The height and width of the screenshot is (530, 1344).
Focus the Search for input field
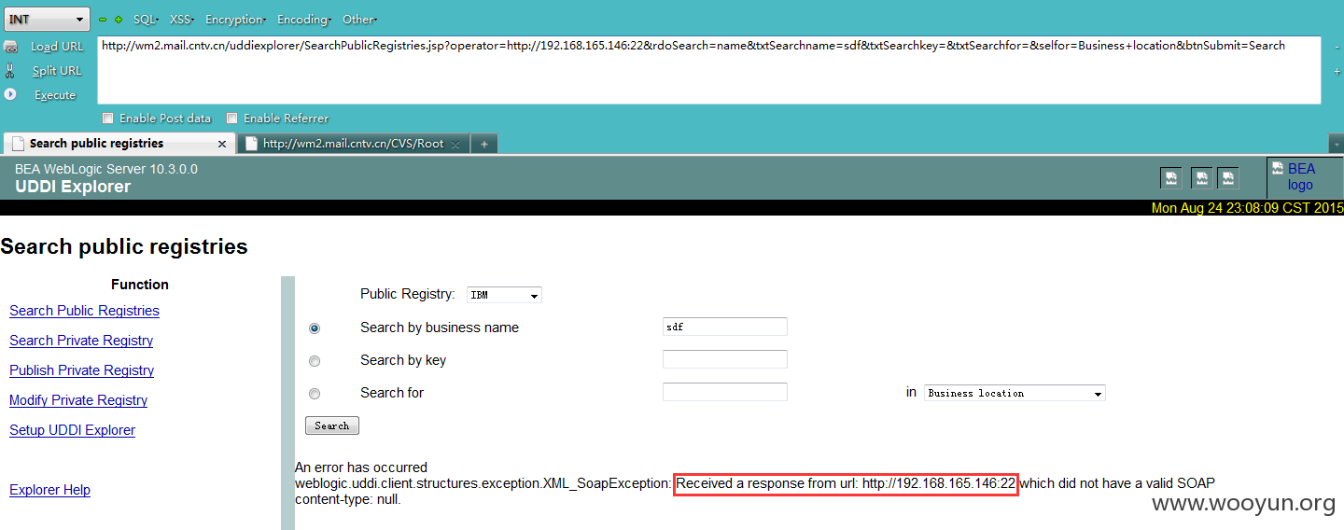pos(725,392)
